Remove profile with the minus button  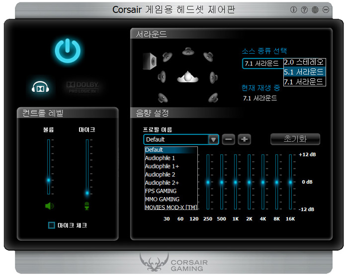point(228,139)
